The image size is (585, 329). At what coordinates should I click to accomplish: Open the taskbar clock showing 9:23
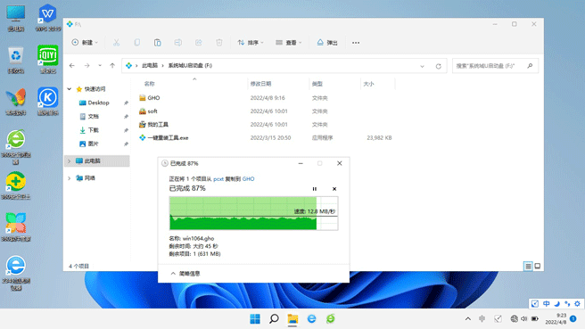(556, 319)
